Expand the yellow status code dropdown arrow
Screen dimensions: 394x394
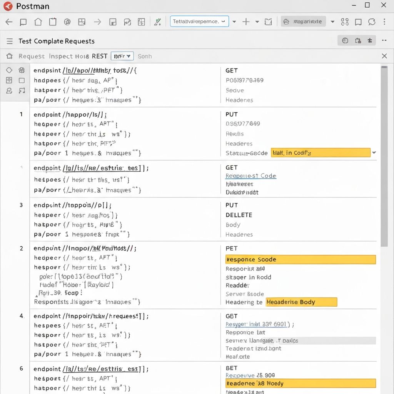(x=374, y=153)
